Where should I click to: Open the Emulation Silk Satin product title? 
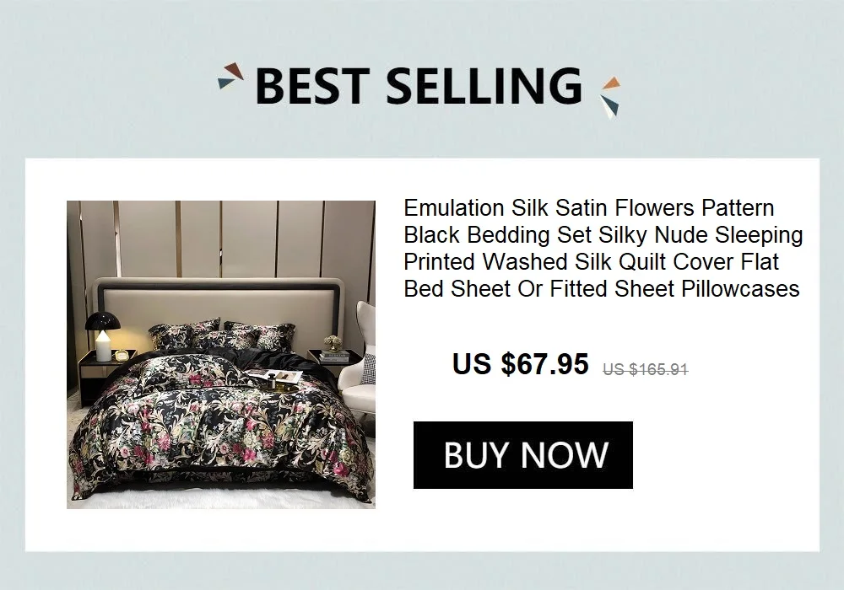pyautogui.click(x=588, y=207)
